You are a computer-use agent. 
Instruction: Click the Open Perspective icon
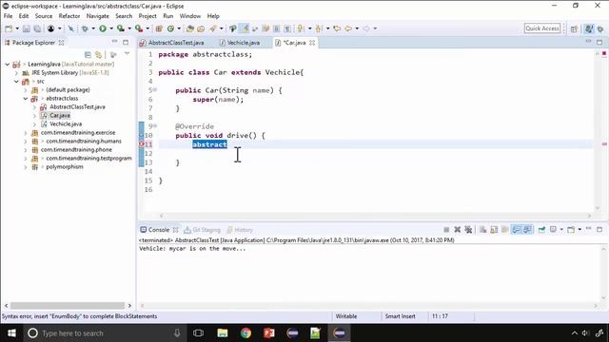[574, 28]
